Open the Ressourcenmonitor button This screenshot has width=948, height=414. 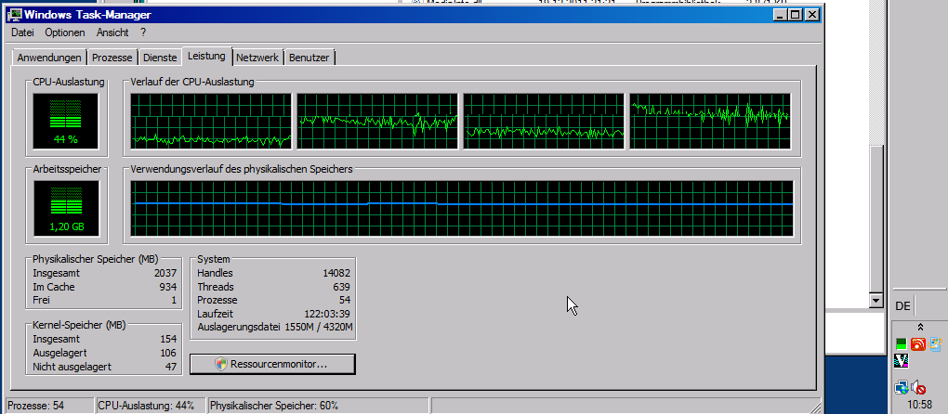[272, 364]
